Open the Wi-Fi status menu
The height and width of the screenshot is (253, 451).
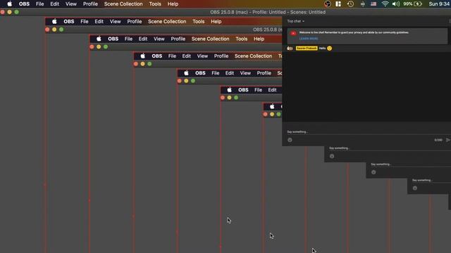385,4
